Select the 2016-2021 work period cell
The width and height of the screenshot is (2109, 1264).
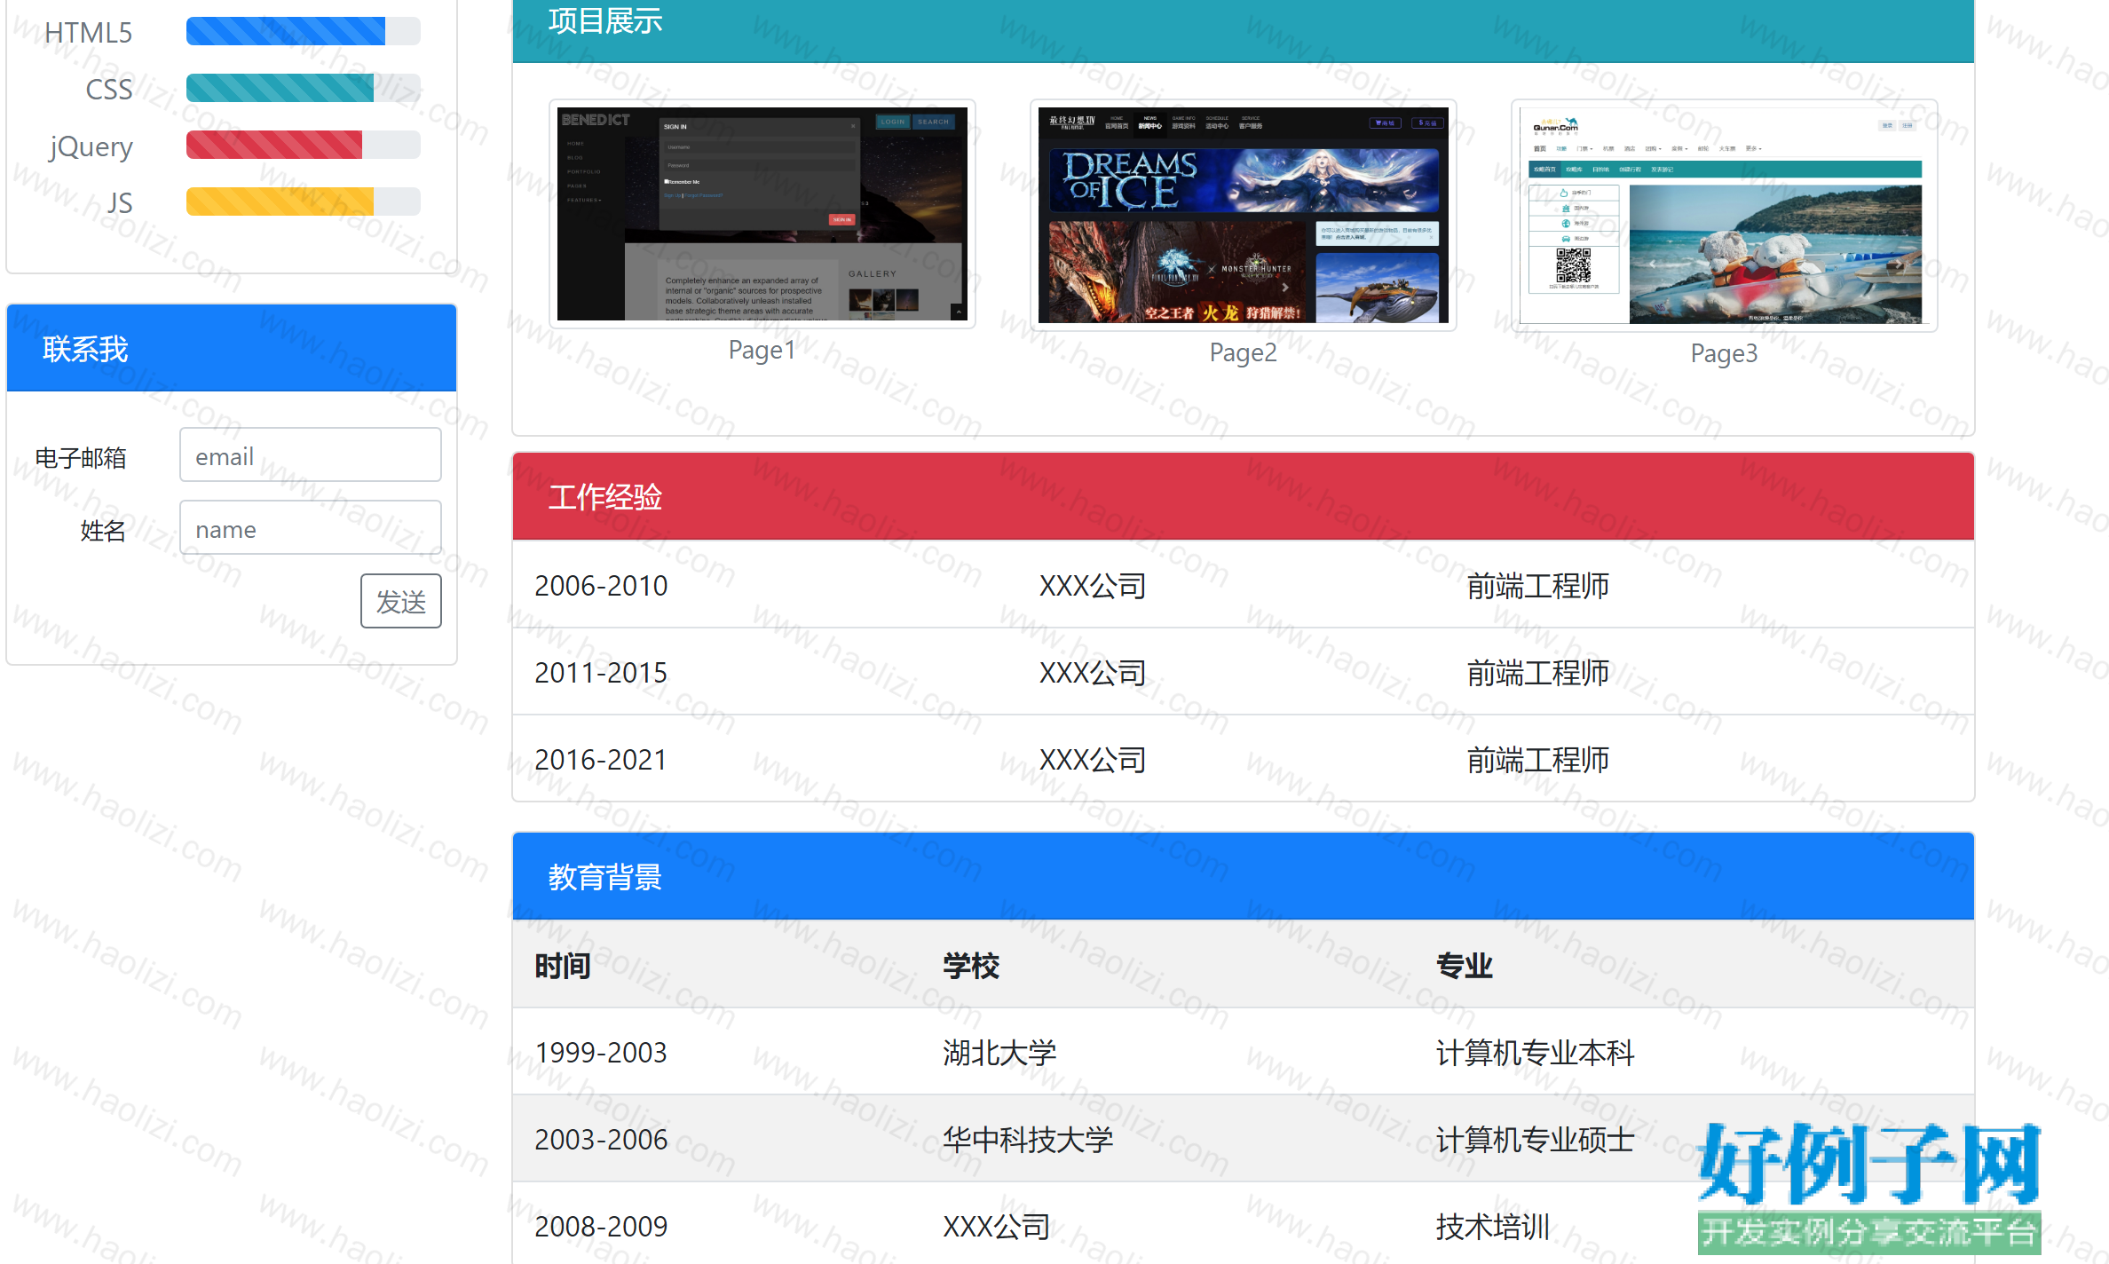pos(601,760)
